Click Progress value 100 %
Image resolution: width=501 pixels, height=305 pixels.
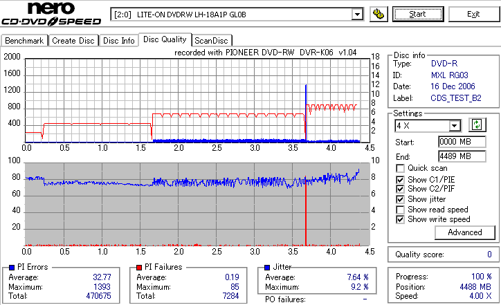[x=481, y=277]
